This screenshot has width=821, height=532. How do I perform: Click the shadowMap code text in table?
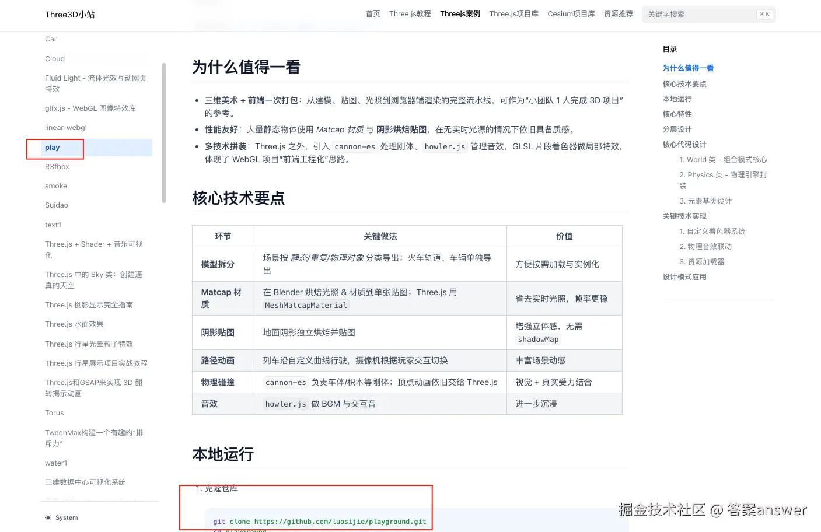point(538,339)
